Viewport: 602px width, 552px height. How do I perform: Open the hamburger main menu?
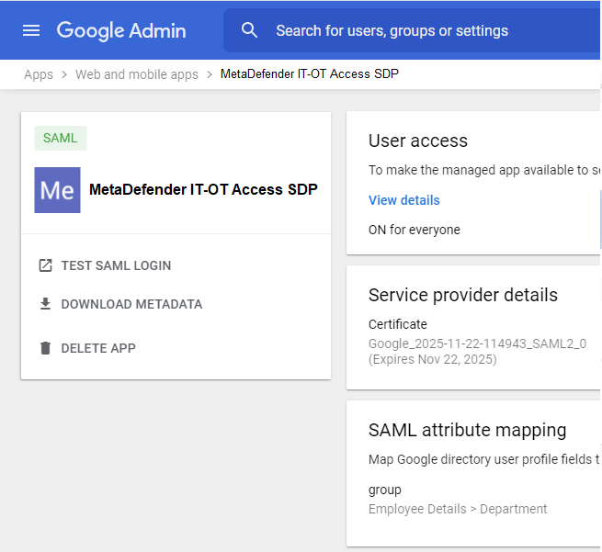click(x=31, y=30)
